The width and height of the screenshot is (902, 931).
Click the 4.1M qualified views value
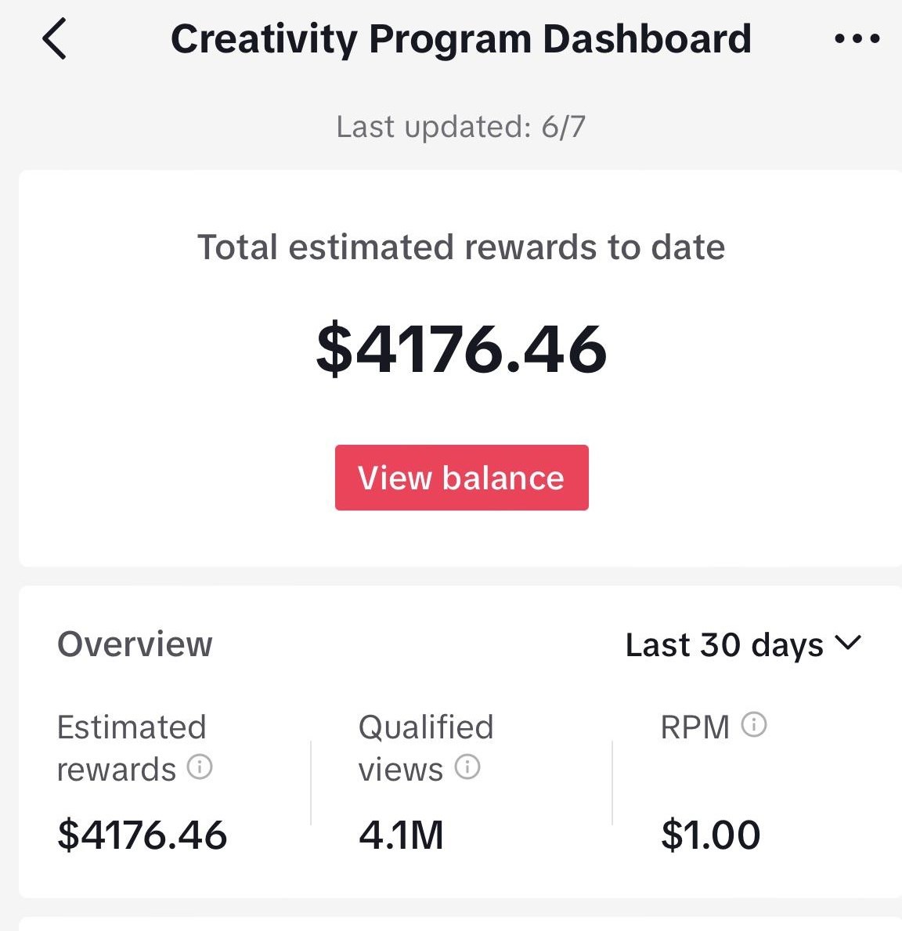click(x=401, y=835)
